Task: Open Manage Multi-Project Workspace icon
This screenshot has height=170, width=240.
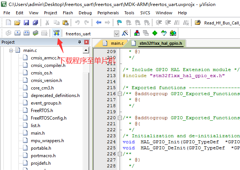Action: tap(146, 33)
